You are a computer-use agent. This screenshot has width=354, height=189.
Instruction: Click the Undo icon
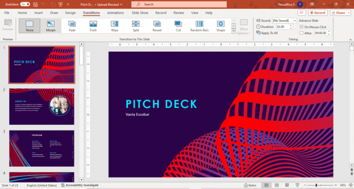point(43,4)
